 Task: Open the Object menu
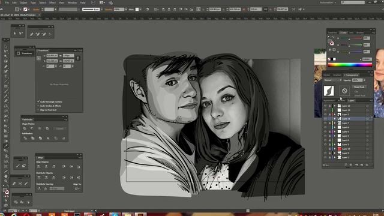[x=23, y=2]
